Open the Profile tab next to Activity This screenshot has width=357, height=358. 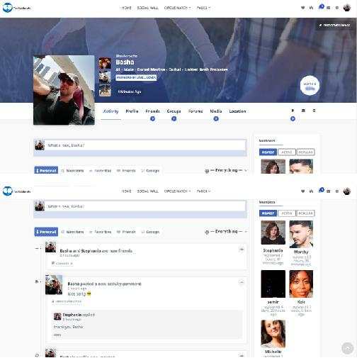132,111
